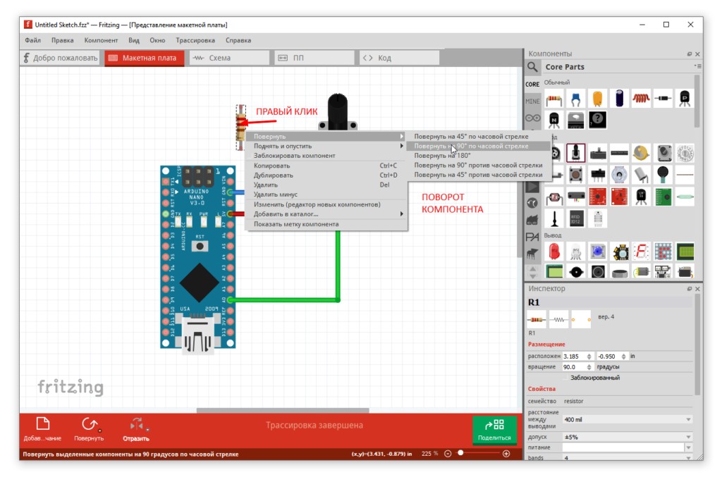722x477 pixels.
Task: Open the PA parts bin
Action: 532,237
